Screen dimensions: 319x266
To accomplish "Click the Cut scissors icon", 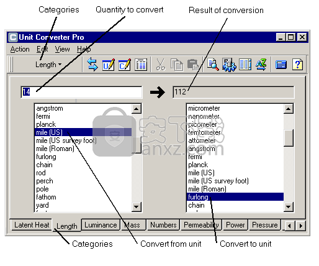I will pyautogui.click(x=161, y=65).
